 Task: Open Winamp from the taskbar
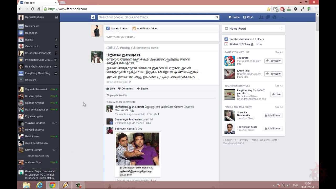[65, 185]
